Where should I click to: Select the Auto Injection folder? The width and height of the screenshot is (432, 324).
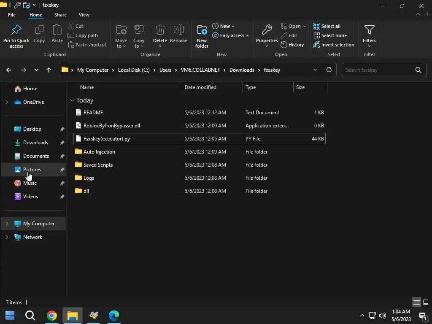click(200, 152)
